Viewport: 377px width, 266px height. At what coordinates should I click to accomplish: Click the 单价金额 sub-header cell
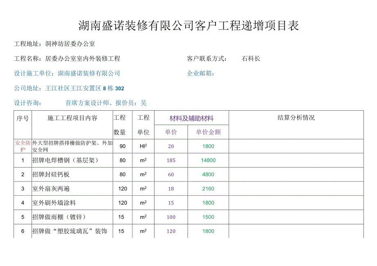pyautogui.click(x=210, y=132)
